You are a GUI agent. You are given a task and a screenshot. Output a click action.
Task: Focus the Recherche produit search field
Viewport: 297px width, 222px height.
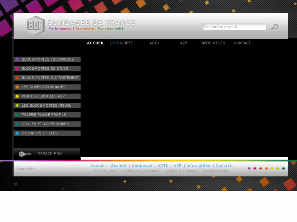234,27
